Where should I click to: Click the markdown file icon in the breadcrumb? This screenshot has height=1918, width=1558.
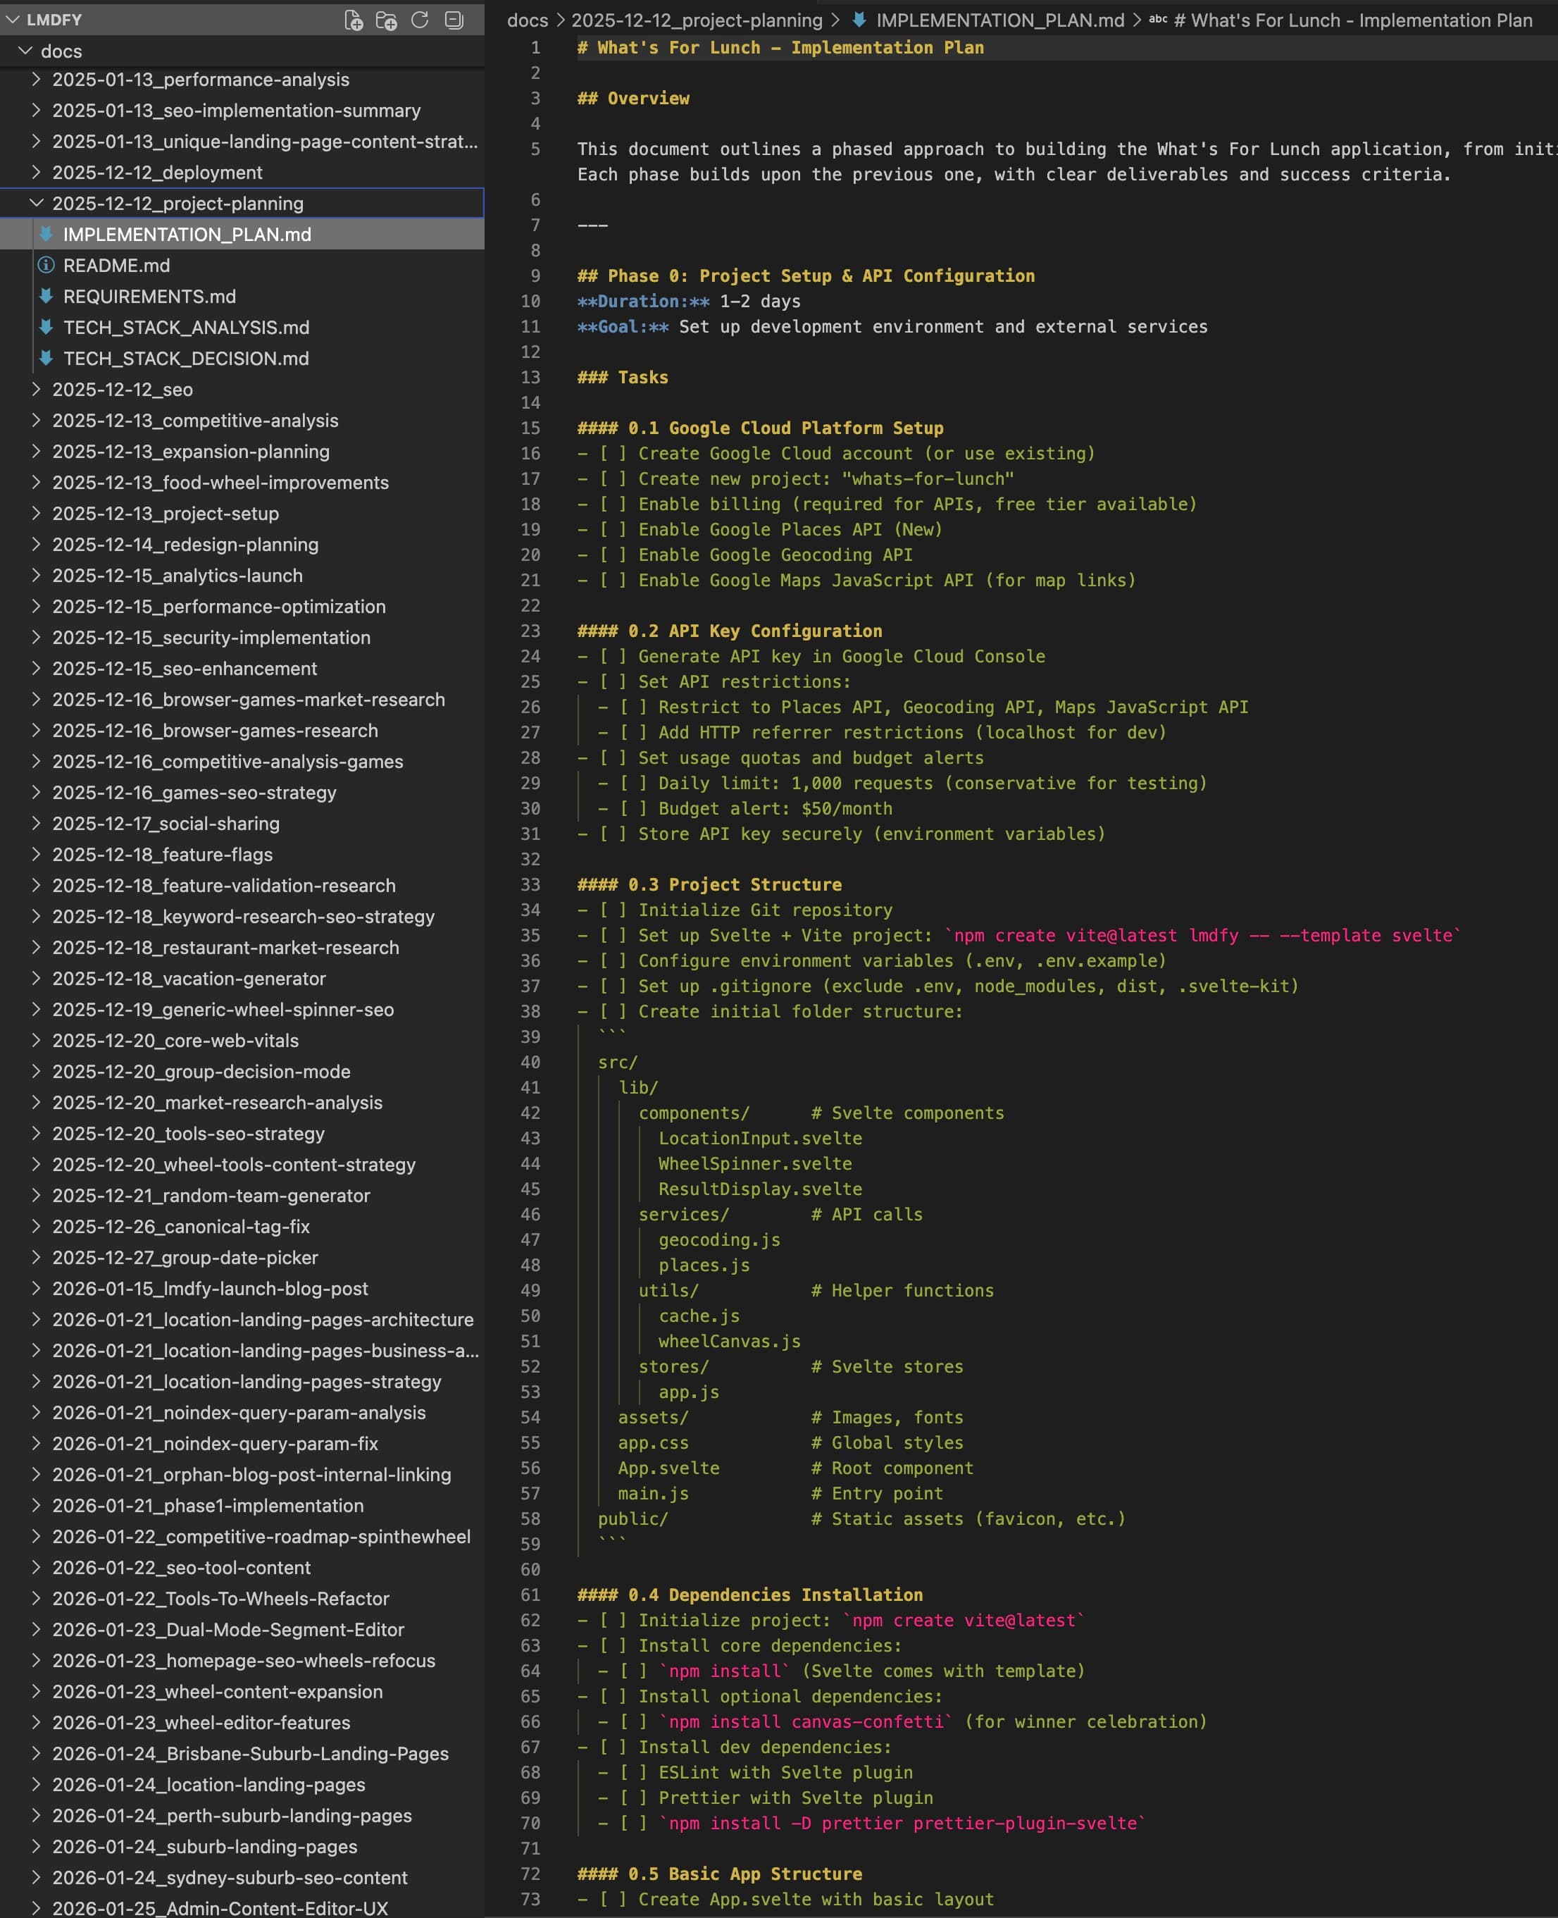pyautogui.click(x=859, y=20)
